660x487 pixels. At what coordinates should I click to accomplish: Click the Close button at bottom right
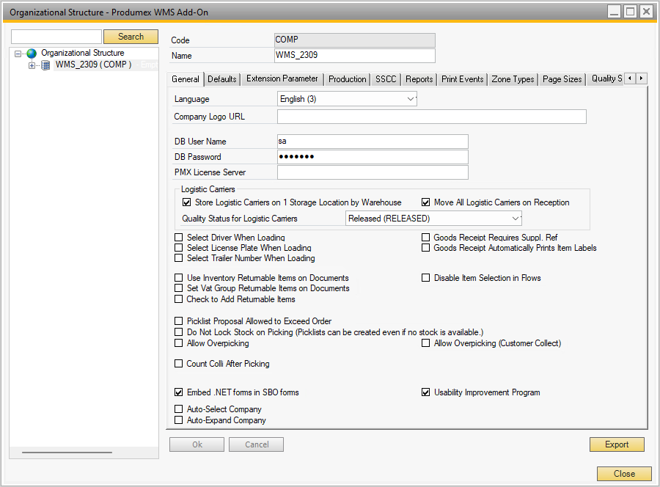tap(624, 474)
